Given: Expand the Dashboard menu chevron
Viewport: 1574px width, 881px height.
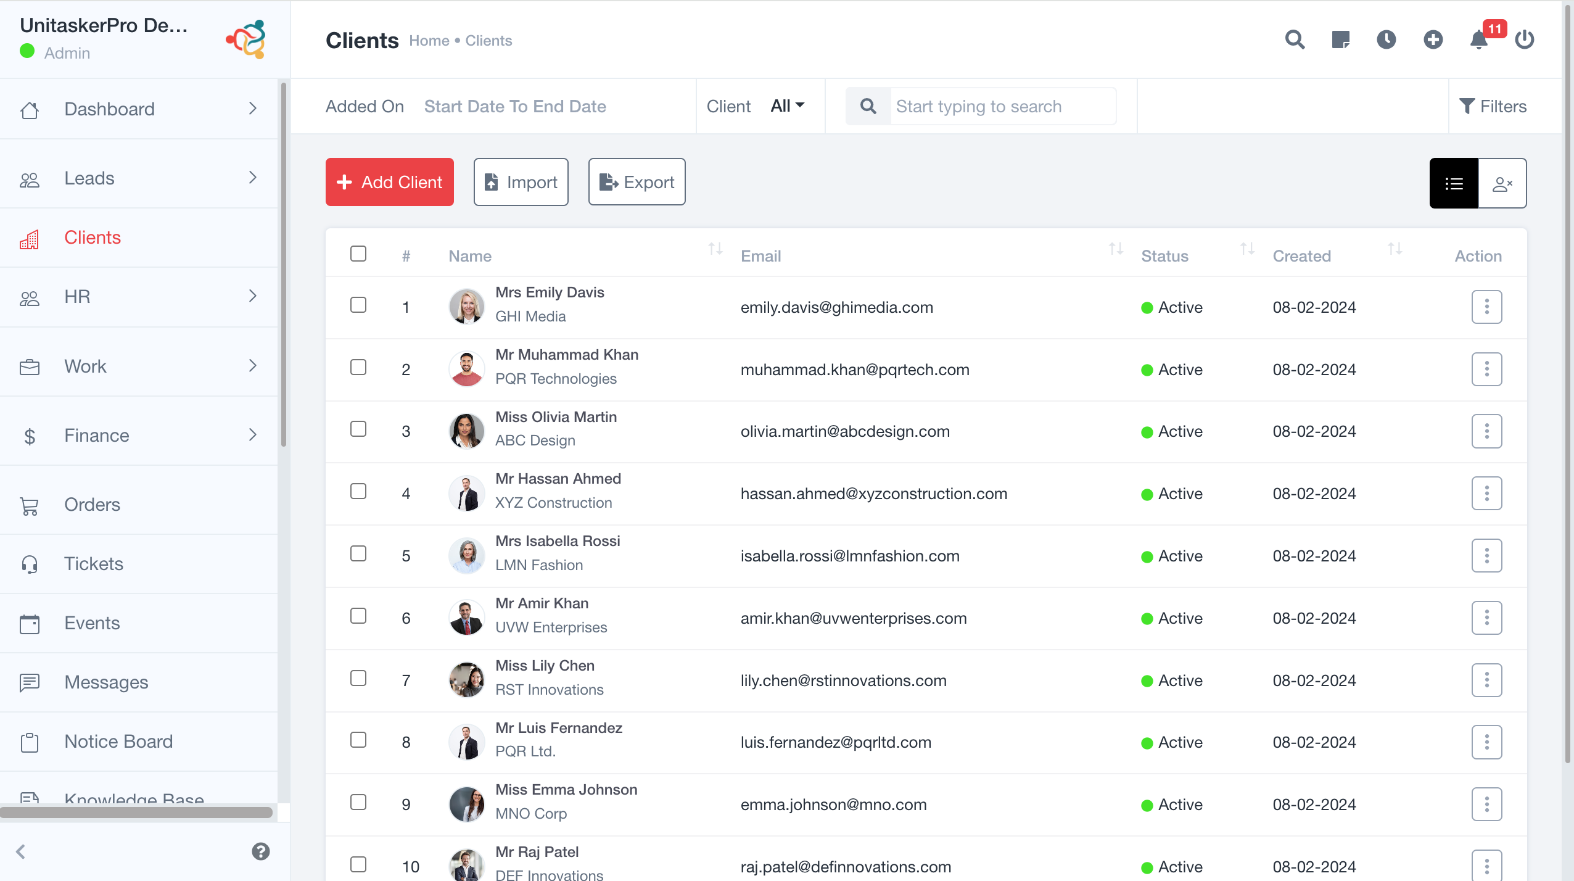Looking at the screenshot, I should [252, 109].
